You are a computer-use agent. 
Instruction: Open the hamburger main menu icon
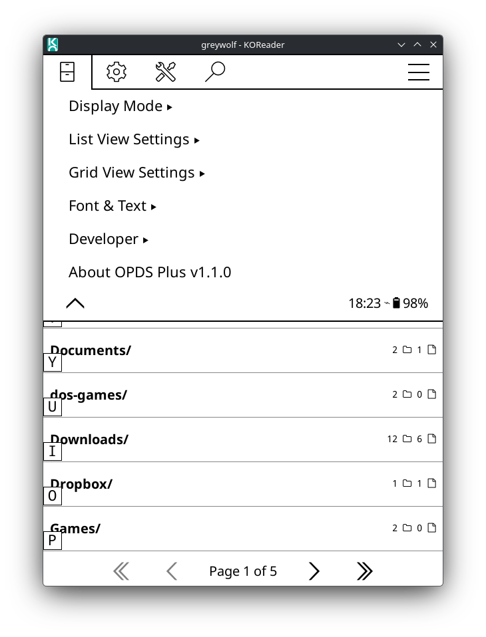419,72
